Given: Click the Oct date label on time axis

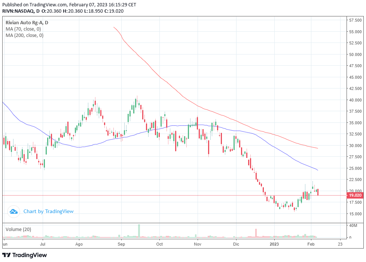Looking at the screenshot, I should (x=159, y=244).
